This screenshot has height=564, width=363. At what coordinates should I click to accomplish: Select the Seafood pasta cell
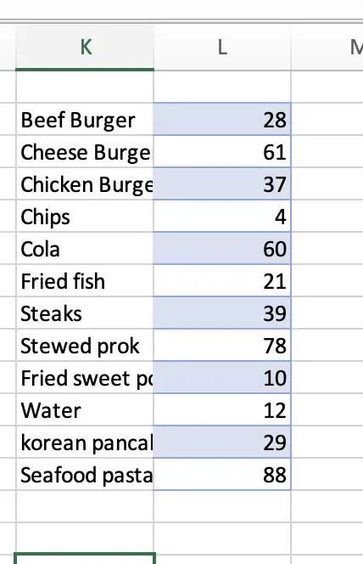pos(85,475)
